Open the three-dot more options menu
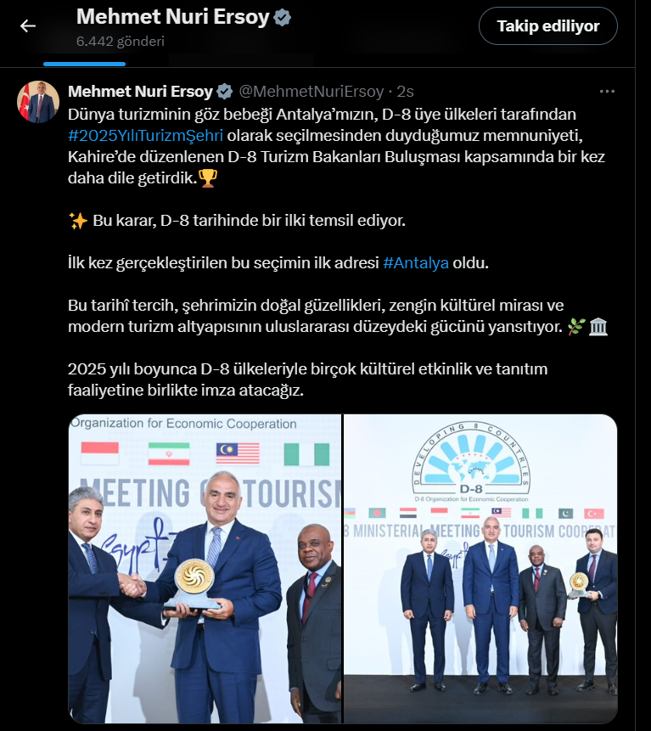This screenshot has height=731, width=651. coord(607,92)
